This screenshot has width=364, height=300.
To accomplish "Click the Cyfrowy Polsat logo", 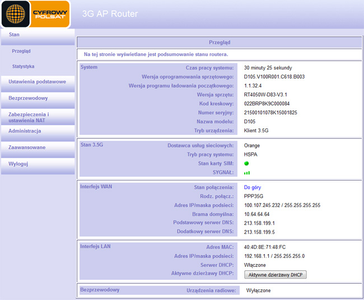I will click(x=35, y=14).
